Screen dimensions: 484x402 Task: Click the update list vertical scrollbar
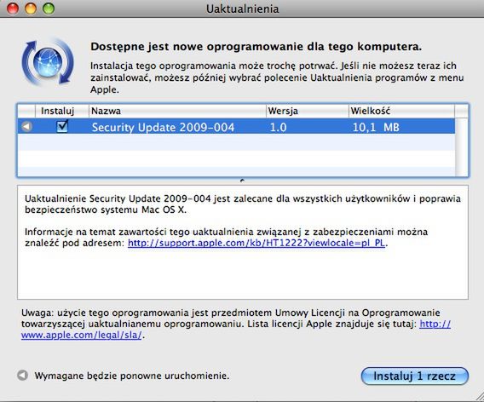coord(462,146)
